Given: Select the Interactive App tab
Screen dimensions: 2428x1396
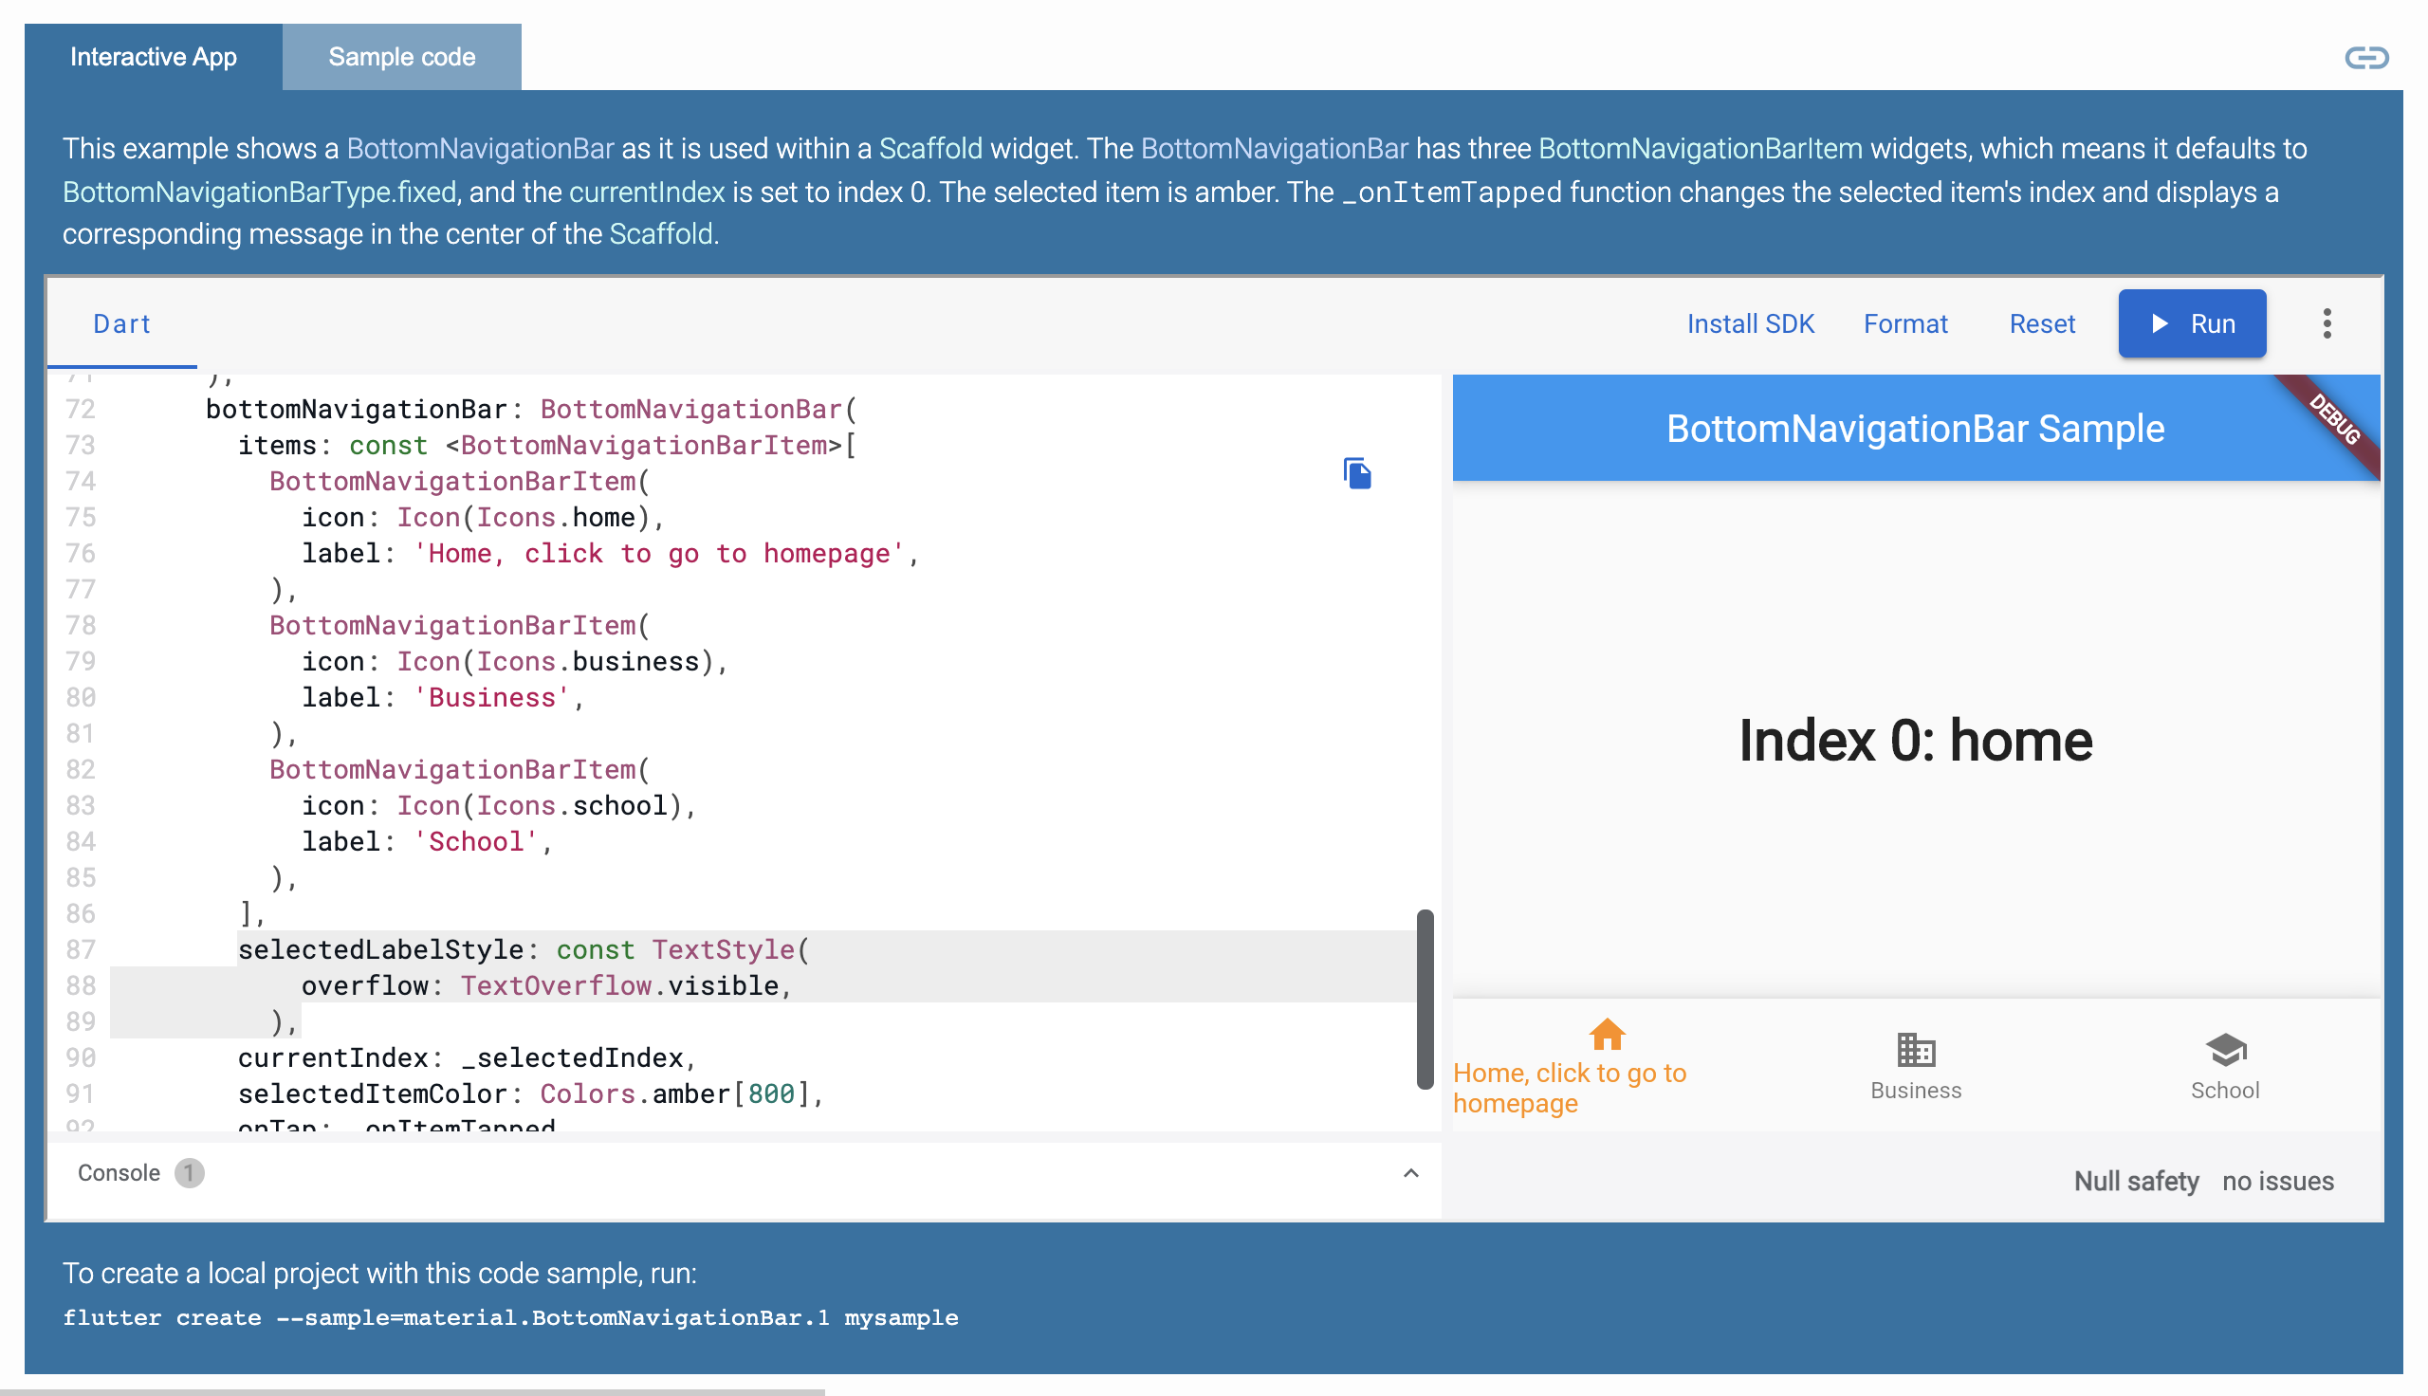Looking at the screenshot, I should [154, 58].
